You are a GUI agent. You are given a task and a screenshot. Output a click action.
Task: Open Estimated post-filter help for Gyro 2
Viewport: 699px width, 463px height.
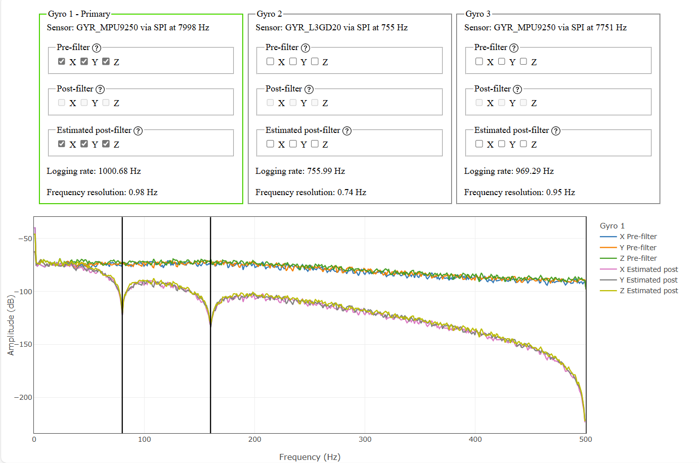[347, 130]
